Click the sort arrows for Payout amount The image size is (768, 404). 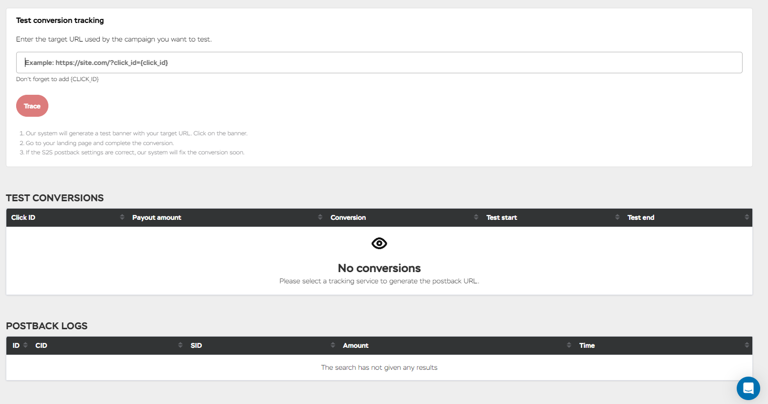click(320, 217)
